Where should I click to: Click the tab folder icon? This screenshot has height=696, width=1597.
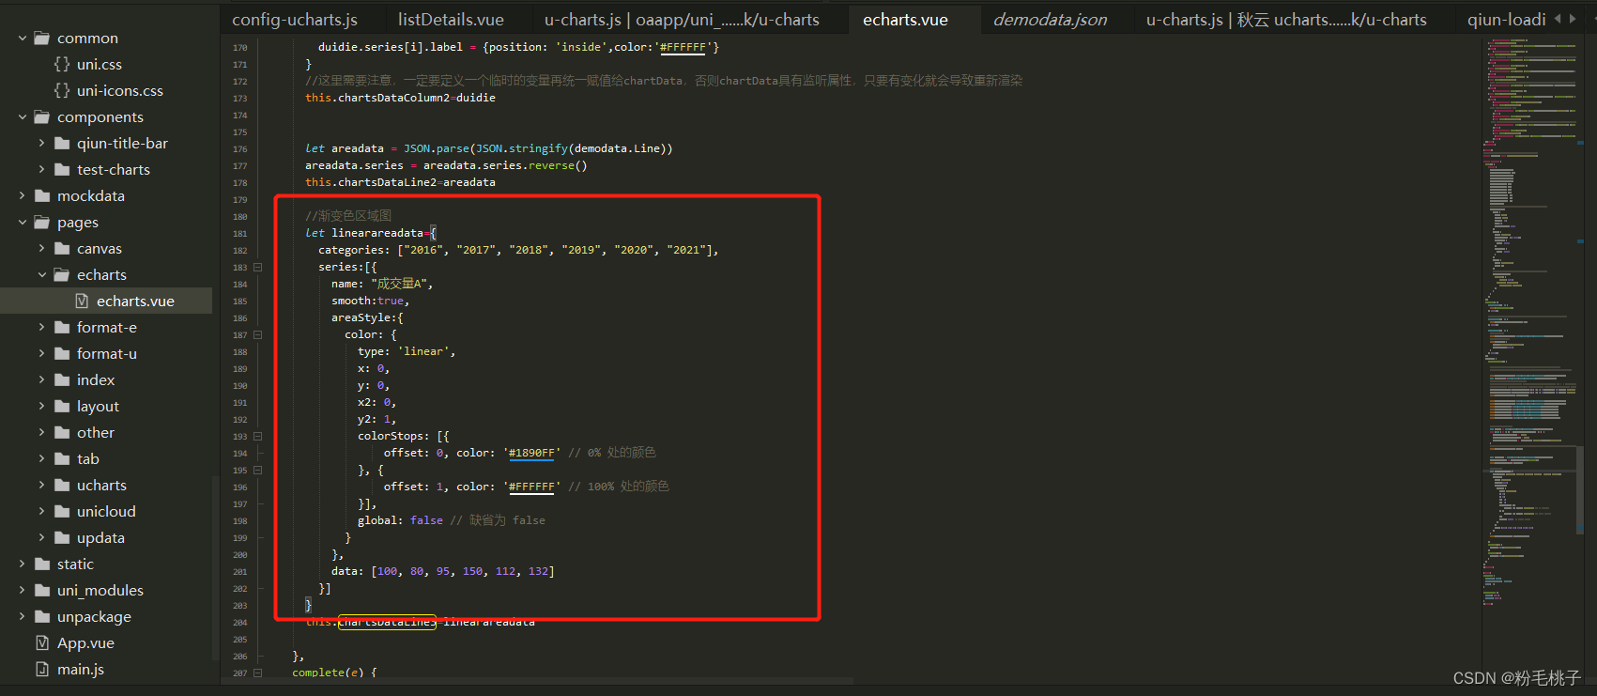click(x=62, y=459)
